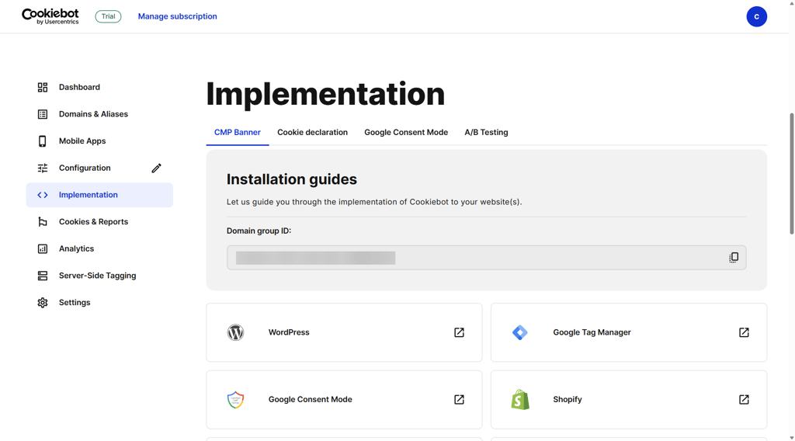Click the Google Tag Manager logo
Image resolution: width=795 pixels, height=441 pixels.
[x=519, y=332]
